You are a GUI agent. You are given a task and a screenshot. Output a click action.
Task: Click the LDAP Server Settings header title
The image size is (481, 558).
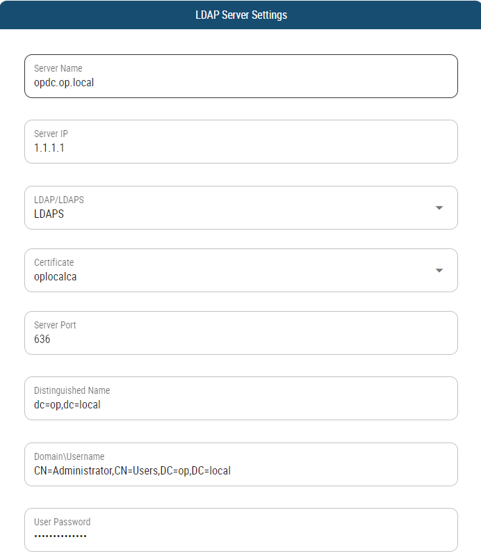[x=241, y=15]
